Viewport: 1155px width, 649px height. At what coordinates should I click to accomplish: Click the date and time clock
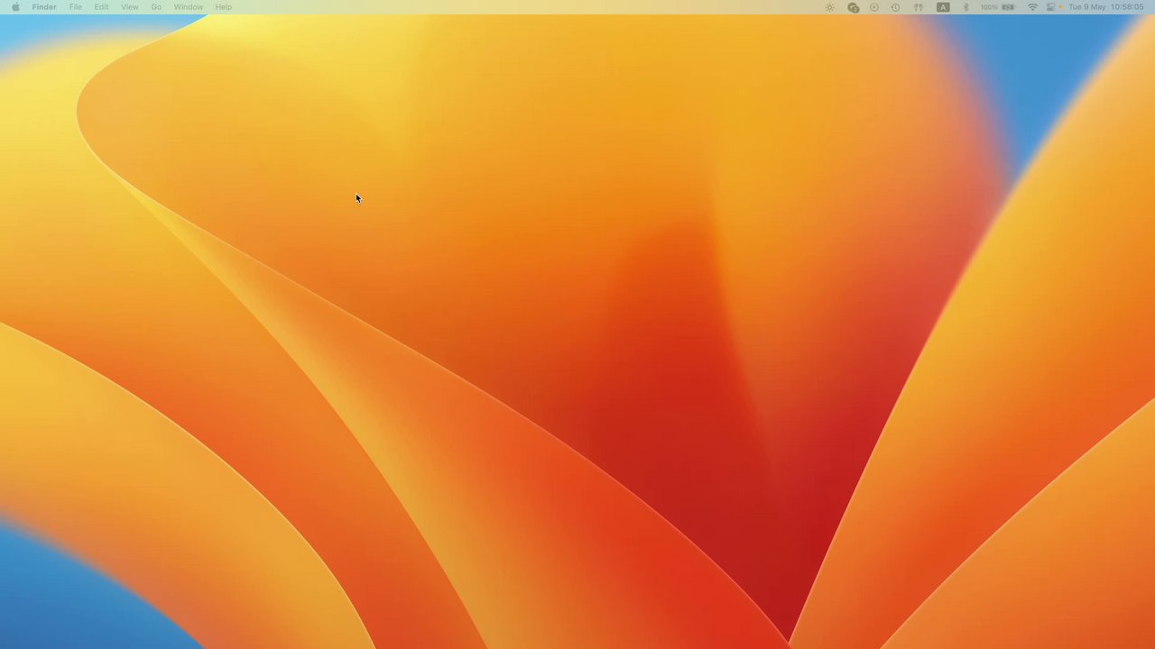coord(1105,7)
